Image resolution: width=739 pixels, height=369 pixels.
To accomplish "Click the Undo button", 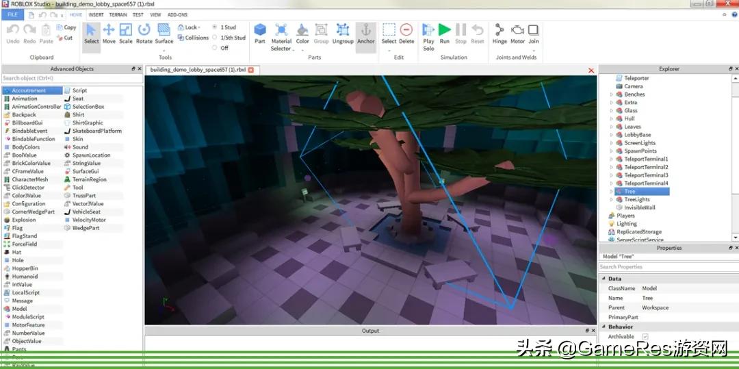I will point(13,34).
